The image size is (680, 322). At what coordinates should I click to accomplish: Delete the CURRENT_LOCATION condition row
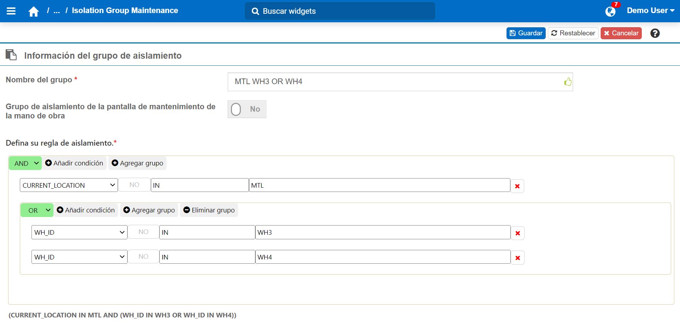click(517, 186)
